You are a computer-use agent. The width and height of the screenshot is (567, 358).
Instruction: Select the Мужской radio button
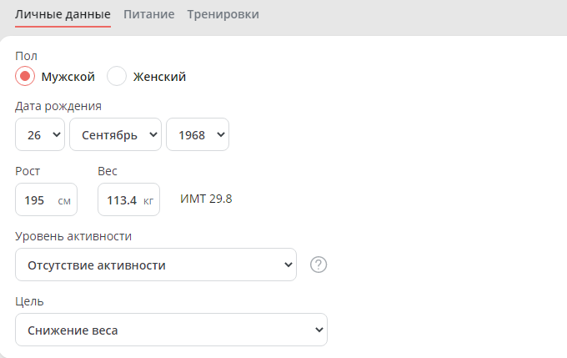pyautogui.click(x=25, y=77)
